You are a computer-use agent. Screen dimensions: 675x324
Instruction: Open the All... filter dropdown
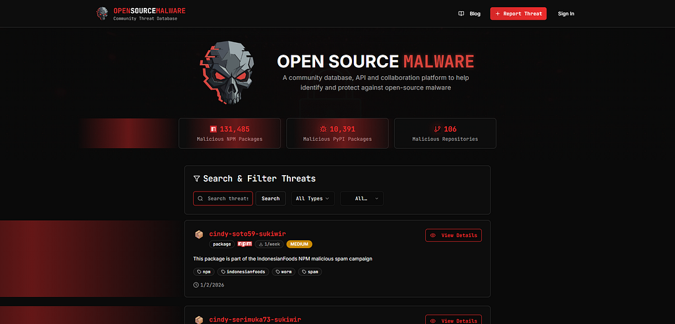click(362, 198)
